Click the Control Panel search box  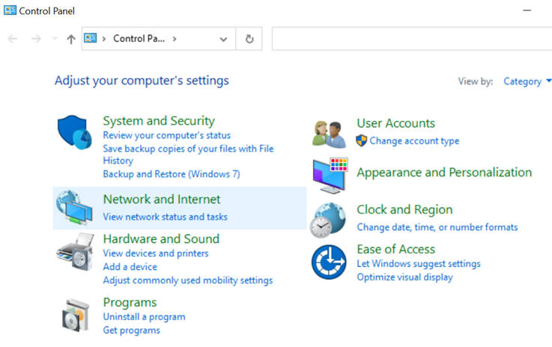412,39
